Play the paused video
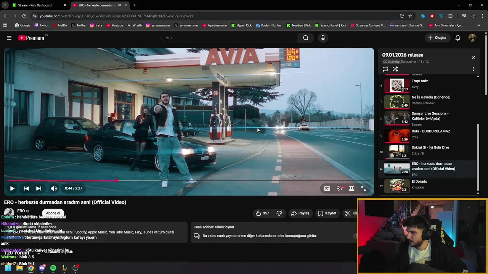This screenshot has width=488, height=274. (12, 188)
